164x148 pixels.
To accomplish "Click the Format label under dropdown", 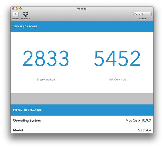I will [x=142, y=19].
